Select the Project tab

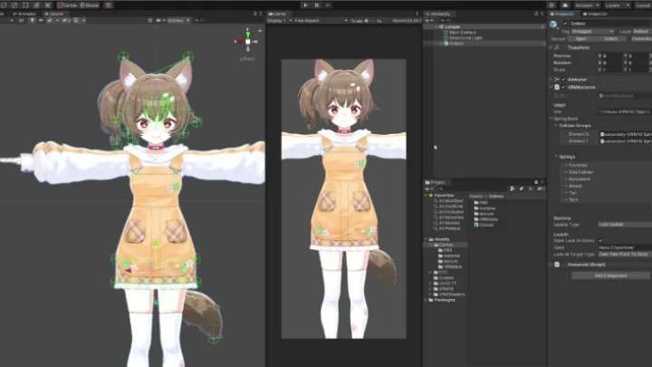click(436, 182)
